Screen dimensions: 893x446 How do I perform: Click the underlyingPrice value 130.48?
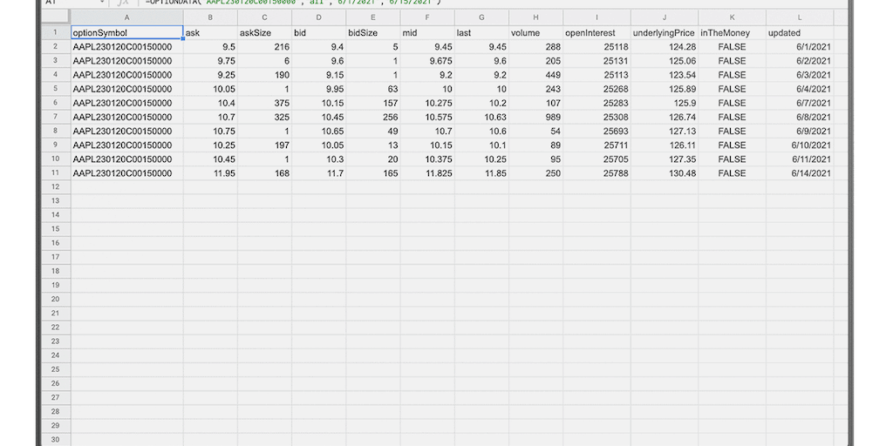tap(665, 173)
